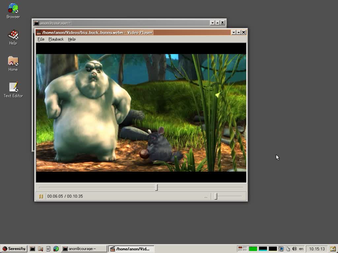The image size is (338, 253).
Task: Click the mounted device icon in the system tray
Action: coord(281,249)
